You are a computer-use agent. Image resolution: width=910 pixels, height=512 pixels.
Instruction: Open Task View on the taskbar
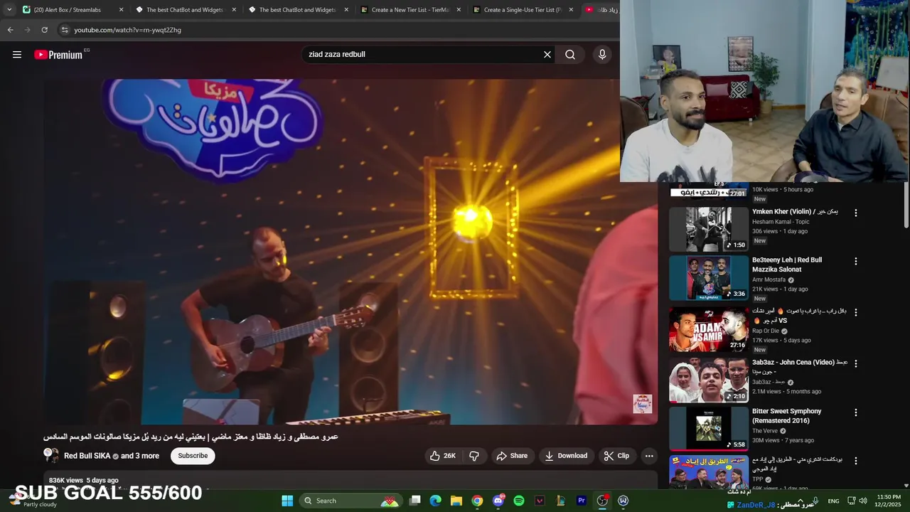pyautogui.click(x=415, y=501)
